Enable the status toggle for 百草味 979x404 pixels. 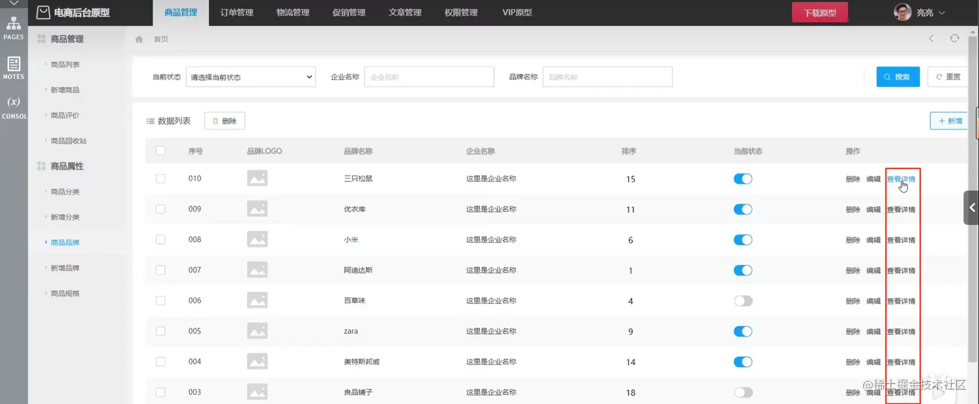pyautogui.click(x=743, y=300)
